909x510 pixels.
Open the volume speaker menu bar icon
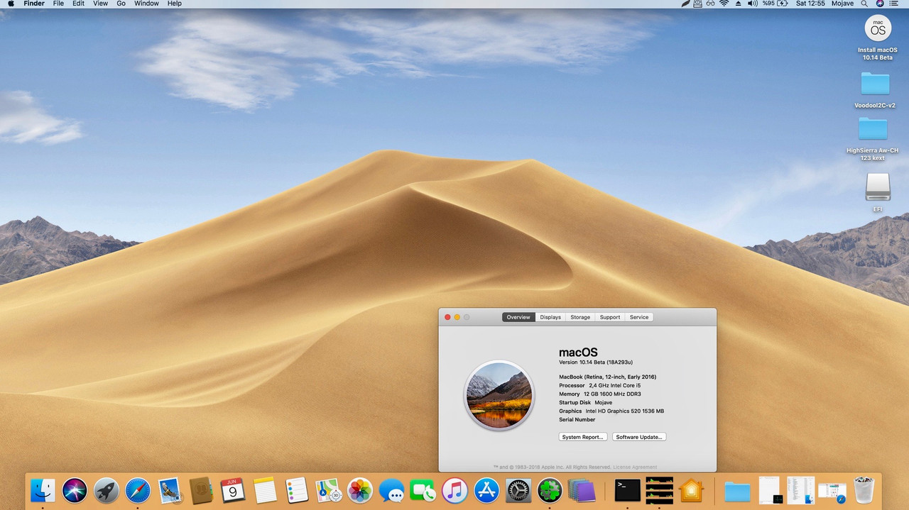click(x=753, y=4)
